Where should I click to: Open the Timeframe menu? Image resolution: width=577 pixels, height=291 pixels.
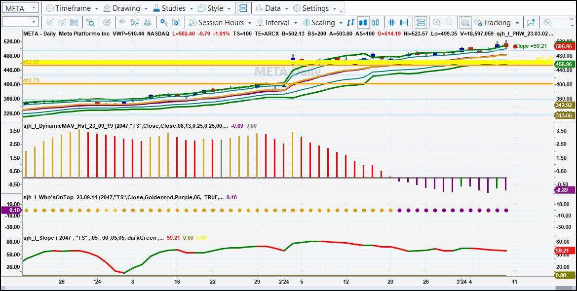(x=72, y=8)
